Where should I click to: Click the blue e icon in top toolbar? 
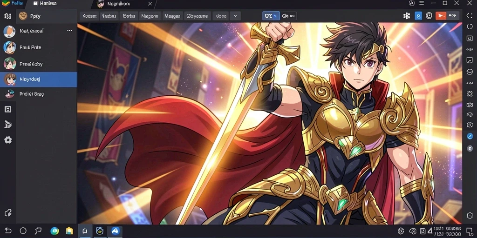[x=418, y=16]
